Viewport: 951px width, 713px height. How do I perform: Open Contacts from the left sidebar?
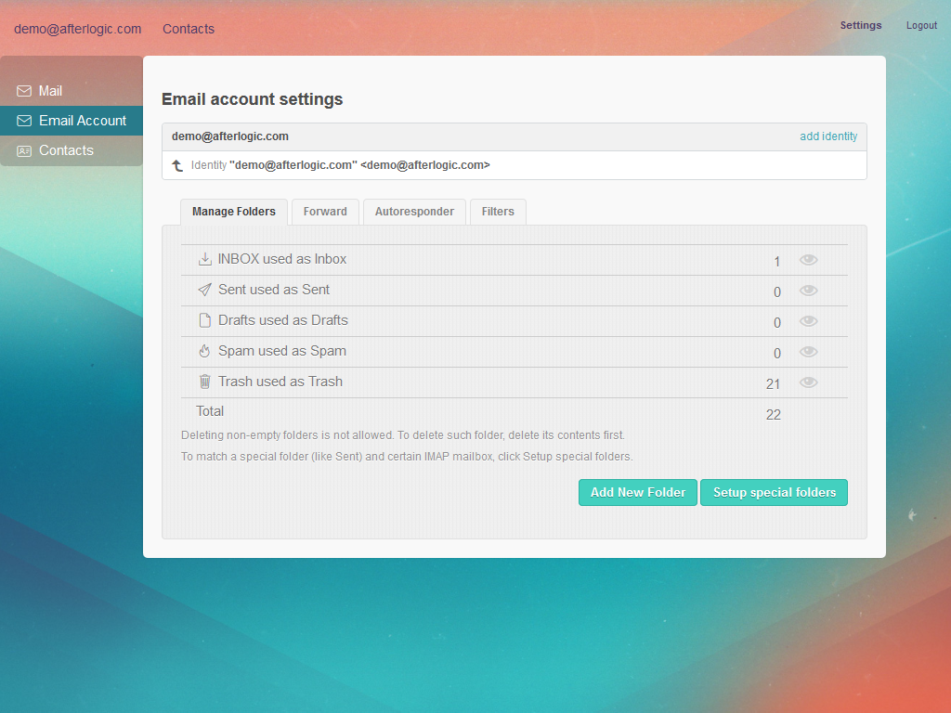tap(65, 149)
